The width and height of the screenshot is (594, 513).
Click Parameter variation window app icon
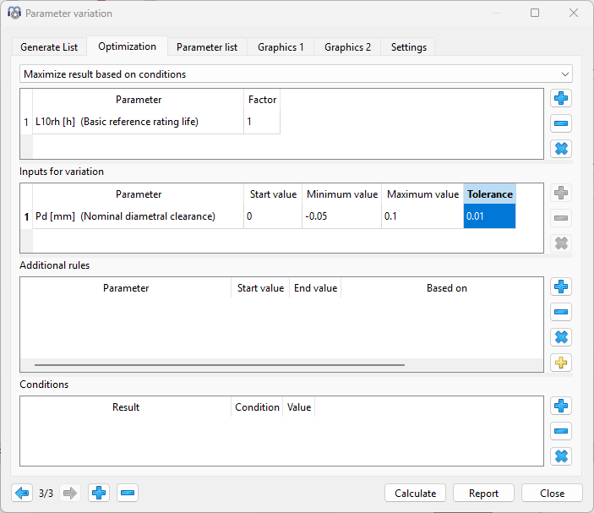14,13
